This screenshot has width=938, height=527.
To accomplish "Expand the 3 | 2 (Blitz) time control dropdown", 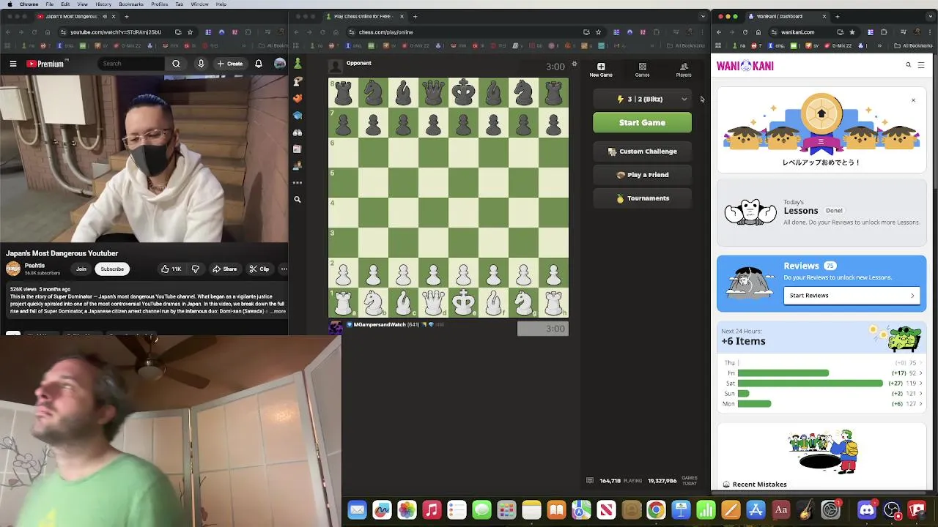I will coord(642,99).
